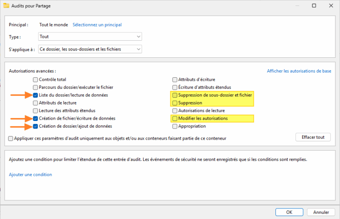Show basic permissions via Afficher les autorisations de base
The image size is (340, 219).
click(x=299, y=71)
